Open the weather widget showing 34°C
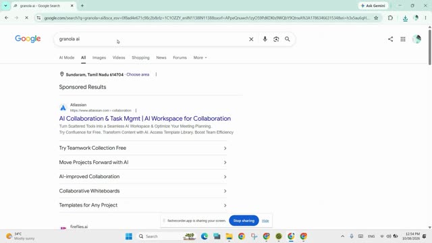The height and width of the screenshot is (243, 432). point(21,236)
